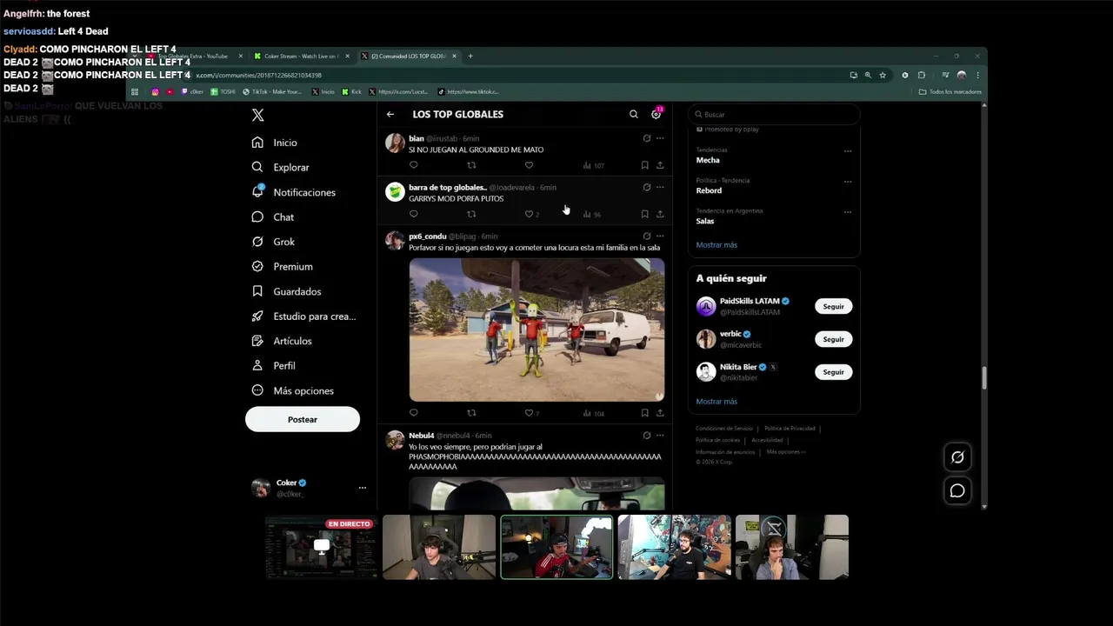Bookmark bian's GROUNDED post
Viewport: 1113px width, 626px height.
point(644,165)
